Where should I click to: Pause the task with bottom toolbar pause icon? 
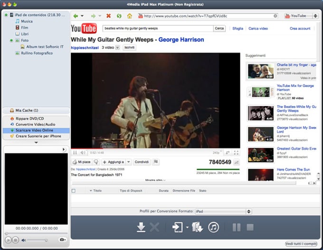coord(237,227)
